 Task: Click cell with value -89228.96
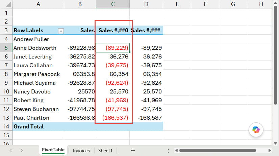point(80,48)
